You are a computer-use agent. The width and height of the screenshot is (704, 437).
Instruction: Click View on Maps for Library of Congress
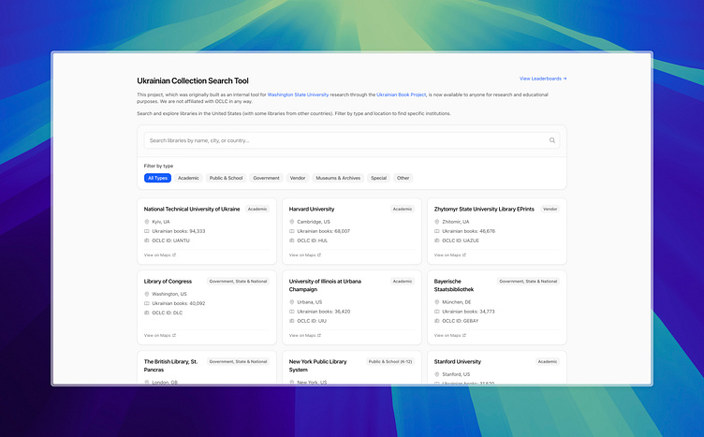(x=159, y=335)
